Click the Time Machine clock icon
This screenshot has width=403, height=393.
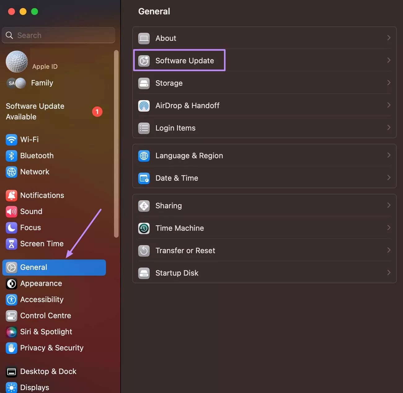pos(144,228)
